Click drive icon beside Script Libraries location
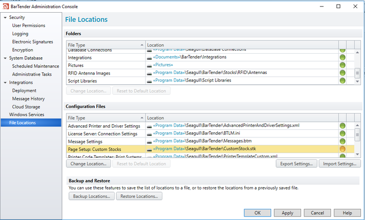This screenshot has height=220, width=365. click(149, 82)
